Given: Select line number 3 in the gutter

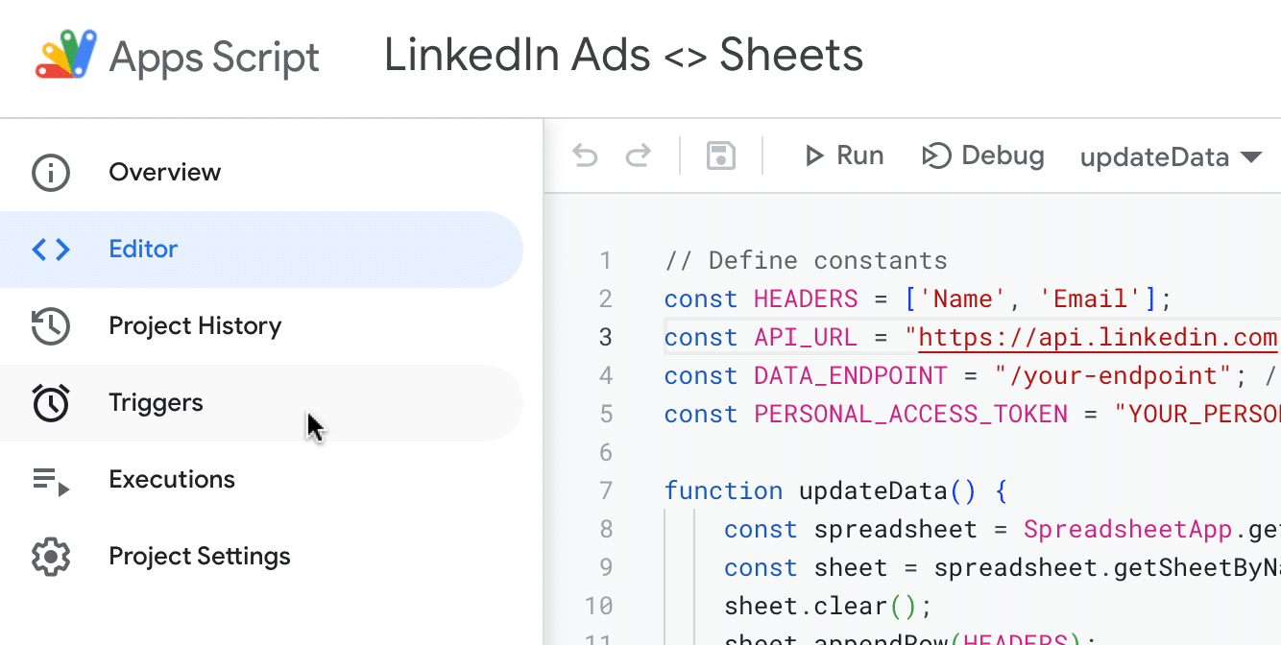Looking at the screenshot, I should click(x=606, y=338).
